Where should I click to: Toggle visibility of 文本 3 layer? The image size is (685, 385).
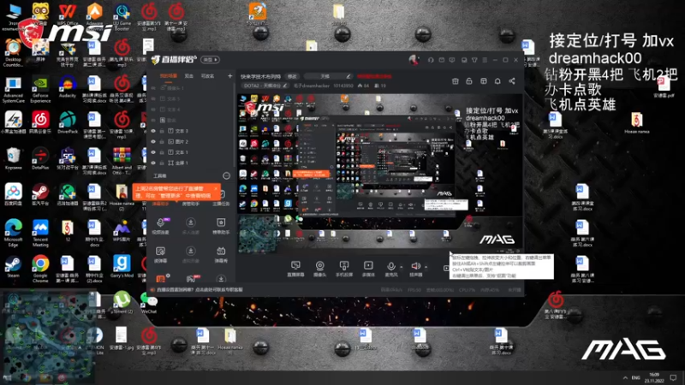(x=153, y=131)
